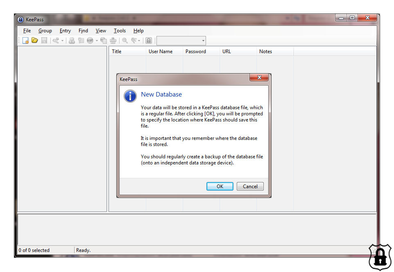Open the quick search combo box dropdown
This screenshot has height=272, width=394.
203,40
